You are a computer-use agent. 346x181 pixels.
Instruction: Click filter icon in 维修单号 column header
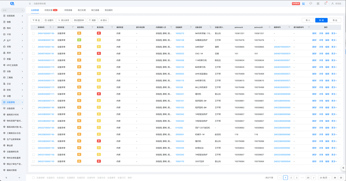pos(289,27)
